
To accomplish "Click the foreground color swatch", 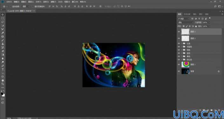I will [x=2, y=94].
